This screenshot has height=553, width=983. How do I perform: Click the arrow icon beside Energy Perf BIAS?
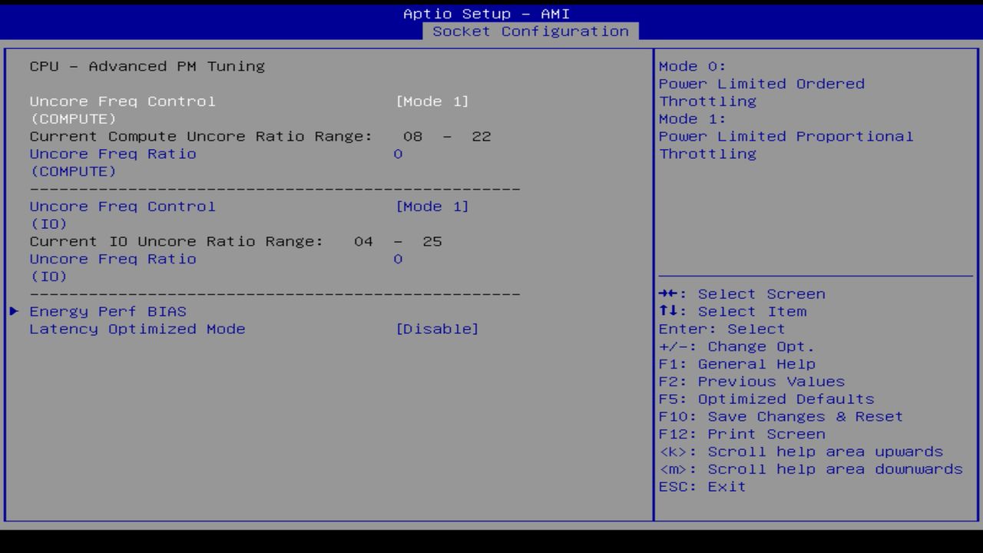click(x=14, y=311)
